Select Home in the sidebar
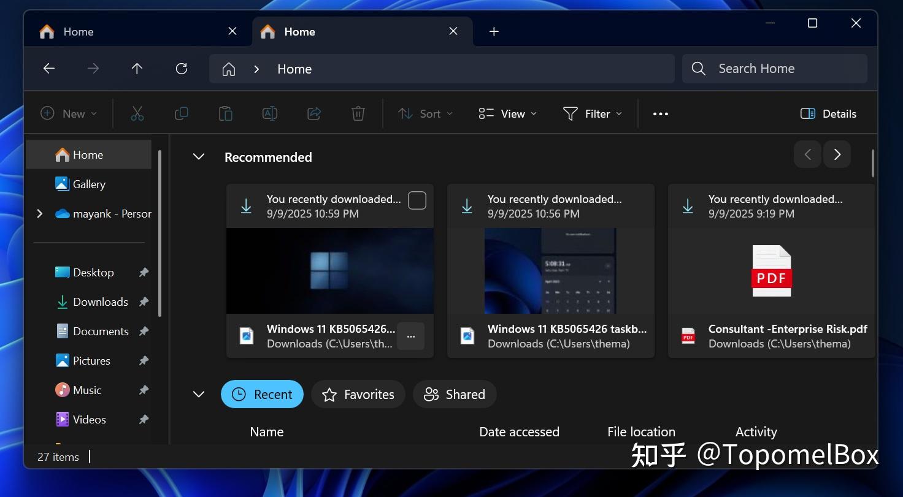The width and height of the screenshot is (903, 497). (x=88, y=154)
